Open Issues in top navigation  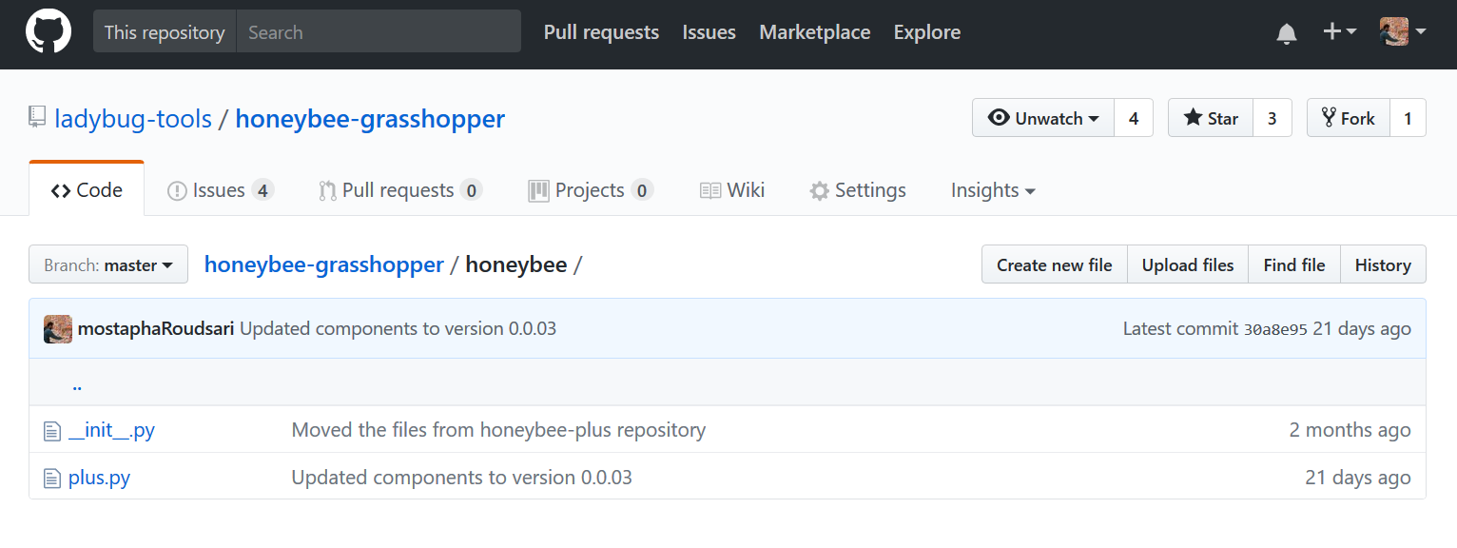tap(709, 32)
